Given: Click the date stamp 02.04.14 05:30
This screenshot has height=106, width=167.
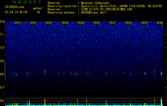Looking at the screenshot, I should pyautogui.click(x=16, y=12).
